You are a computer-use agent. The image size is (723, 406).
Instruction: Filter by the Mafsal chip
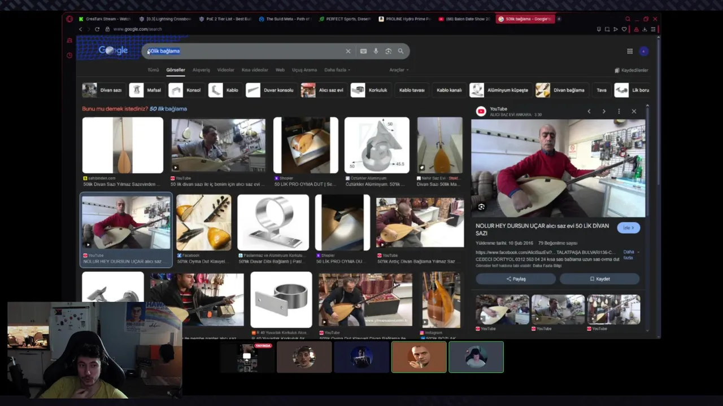click(x=146, y=90)
